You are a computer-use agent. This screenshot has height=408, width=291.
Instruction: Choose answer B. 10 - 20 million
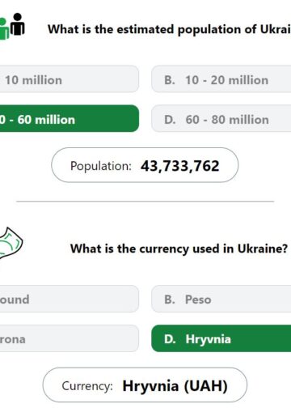coord(221,79)
